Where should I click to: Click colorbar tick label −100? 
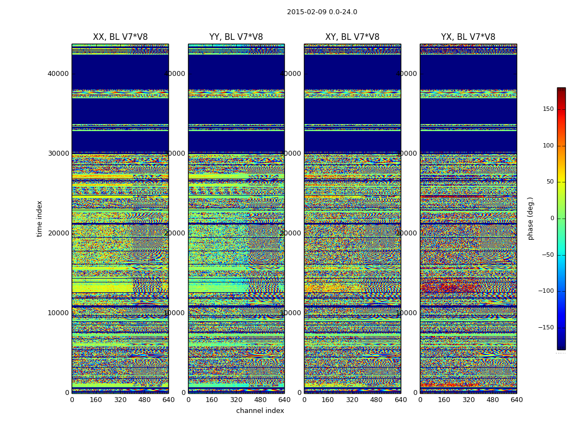546,291
